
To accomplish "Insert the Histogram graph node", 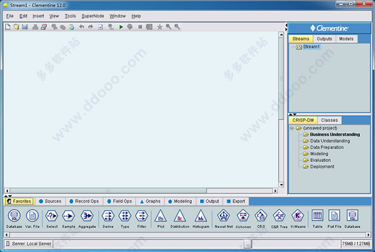I will [201, 218].
